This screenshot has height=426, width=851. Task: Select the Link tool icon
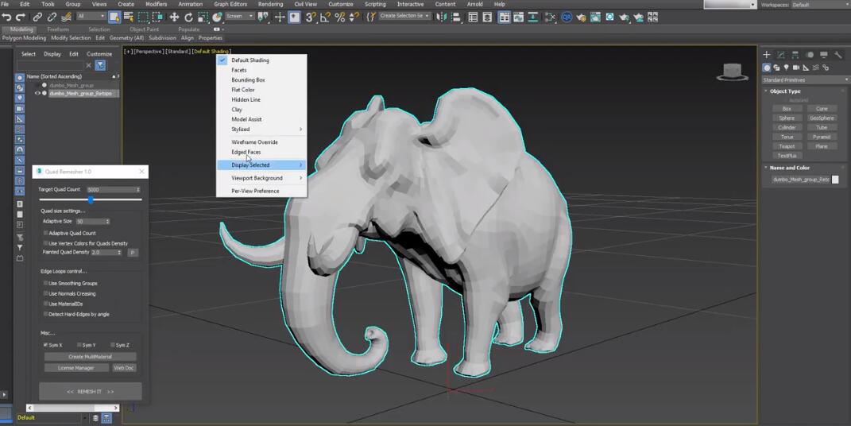[x=37, y=17]
